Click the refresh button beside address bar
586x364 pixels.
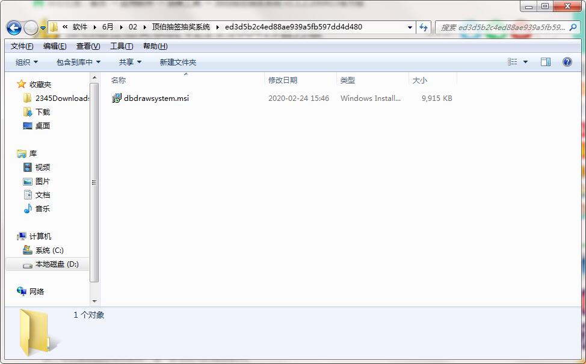coord(424,27)
